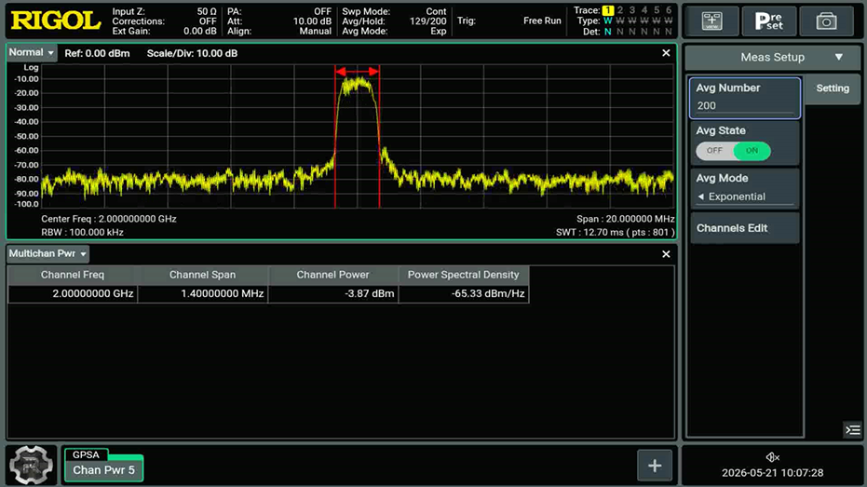867x487 pixels.
Task: Click the RIGOL logo
Action: (x=56, y=21)
